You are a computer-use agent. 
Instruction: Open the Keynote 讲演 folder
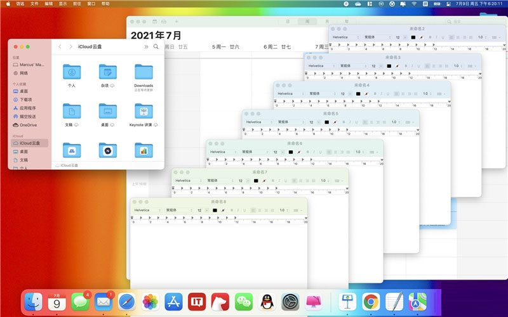click(144, 112)
